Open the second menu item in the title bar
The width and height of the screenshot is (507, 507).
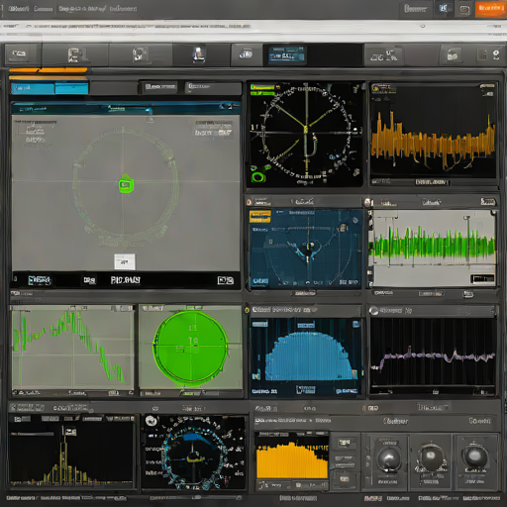coord(44,9)
